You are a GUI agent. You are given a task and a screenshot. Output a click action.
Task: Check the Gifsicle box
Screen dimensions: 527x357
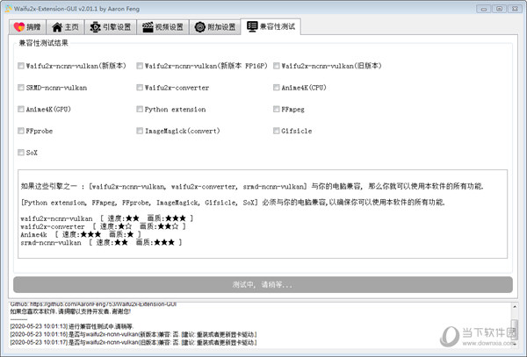point(277,131)
